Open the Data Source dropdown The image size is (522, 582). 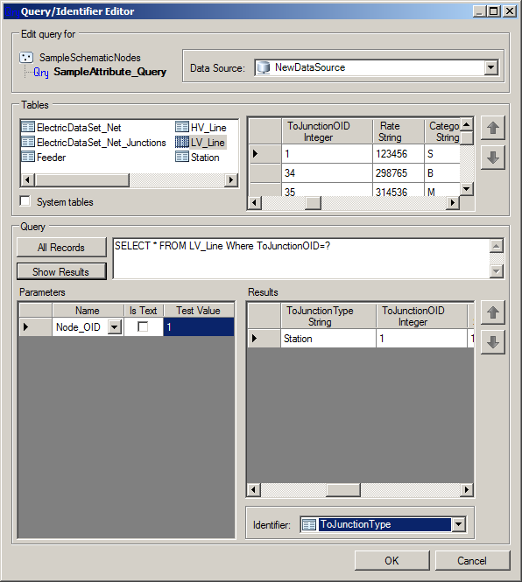tap(490, 67)
